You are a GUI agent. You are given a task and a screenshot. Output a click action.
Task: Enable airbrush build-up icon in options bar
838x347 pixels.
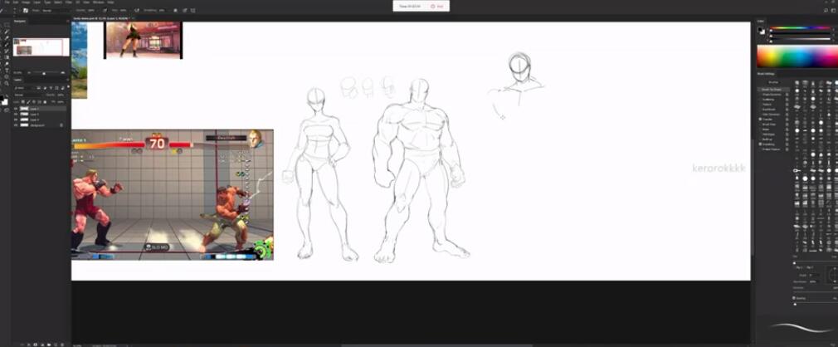pos(136,10)
